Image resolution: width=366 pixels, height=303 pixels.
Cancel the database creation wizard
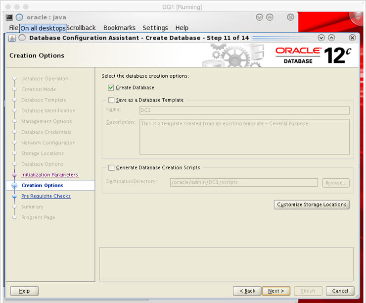point(340,291)
